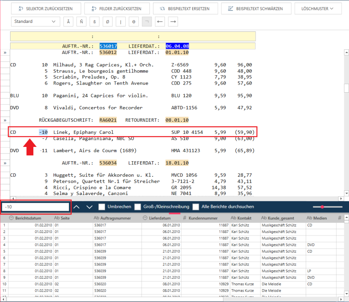Enable the Umbrechen checkbox
The height and width of the screenshot is (302, 349).
pyautogui.click(x=102, y=207)
